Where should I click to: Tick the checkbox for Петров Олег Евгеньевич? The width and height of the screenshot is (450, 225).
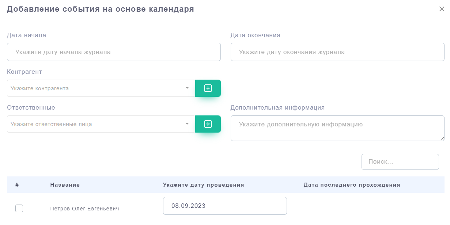(19, 208)
